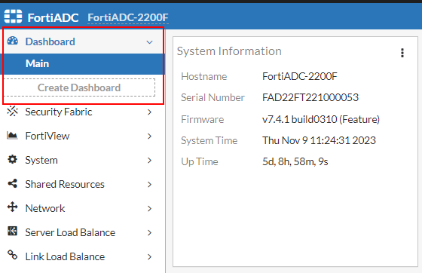Viewport: 422px width, 273px height.
Task: Click the Network arrows icon
Action: click(x=12, y=207)
